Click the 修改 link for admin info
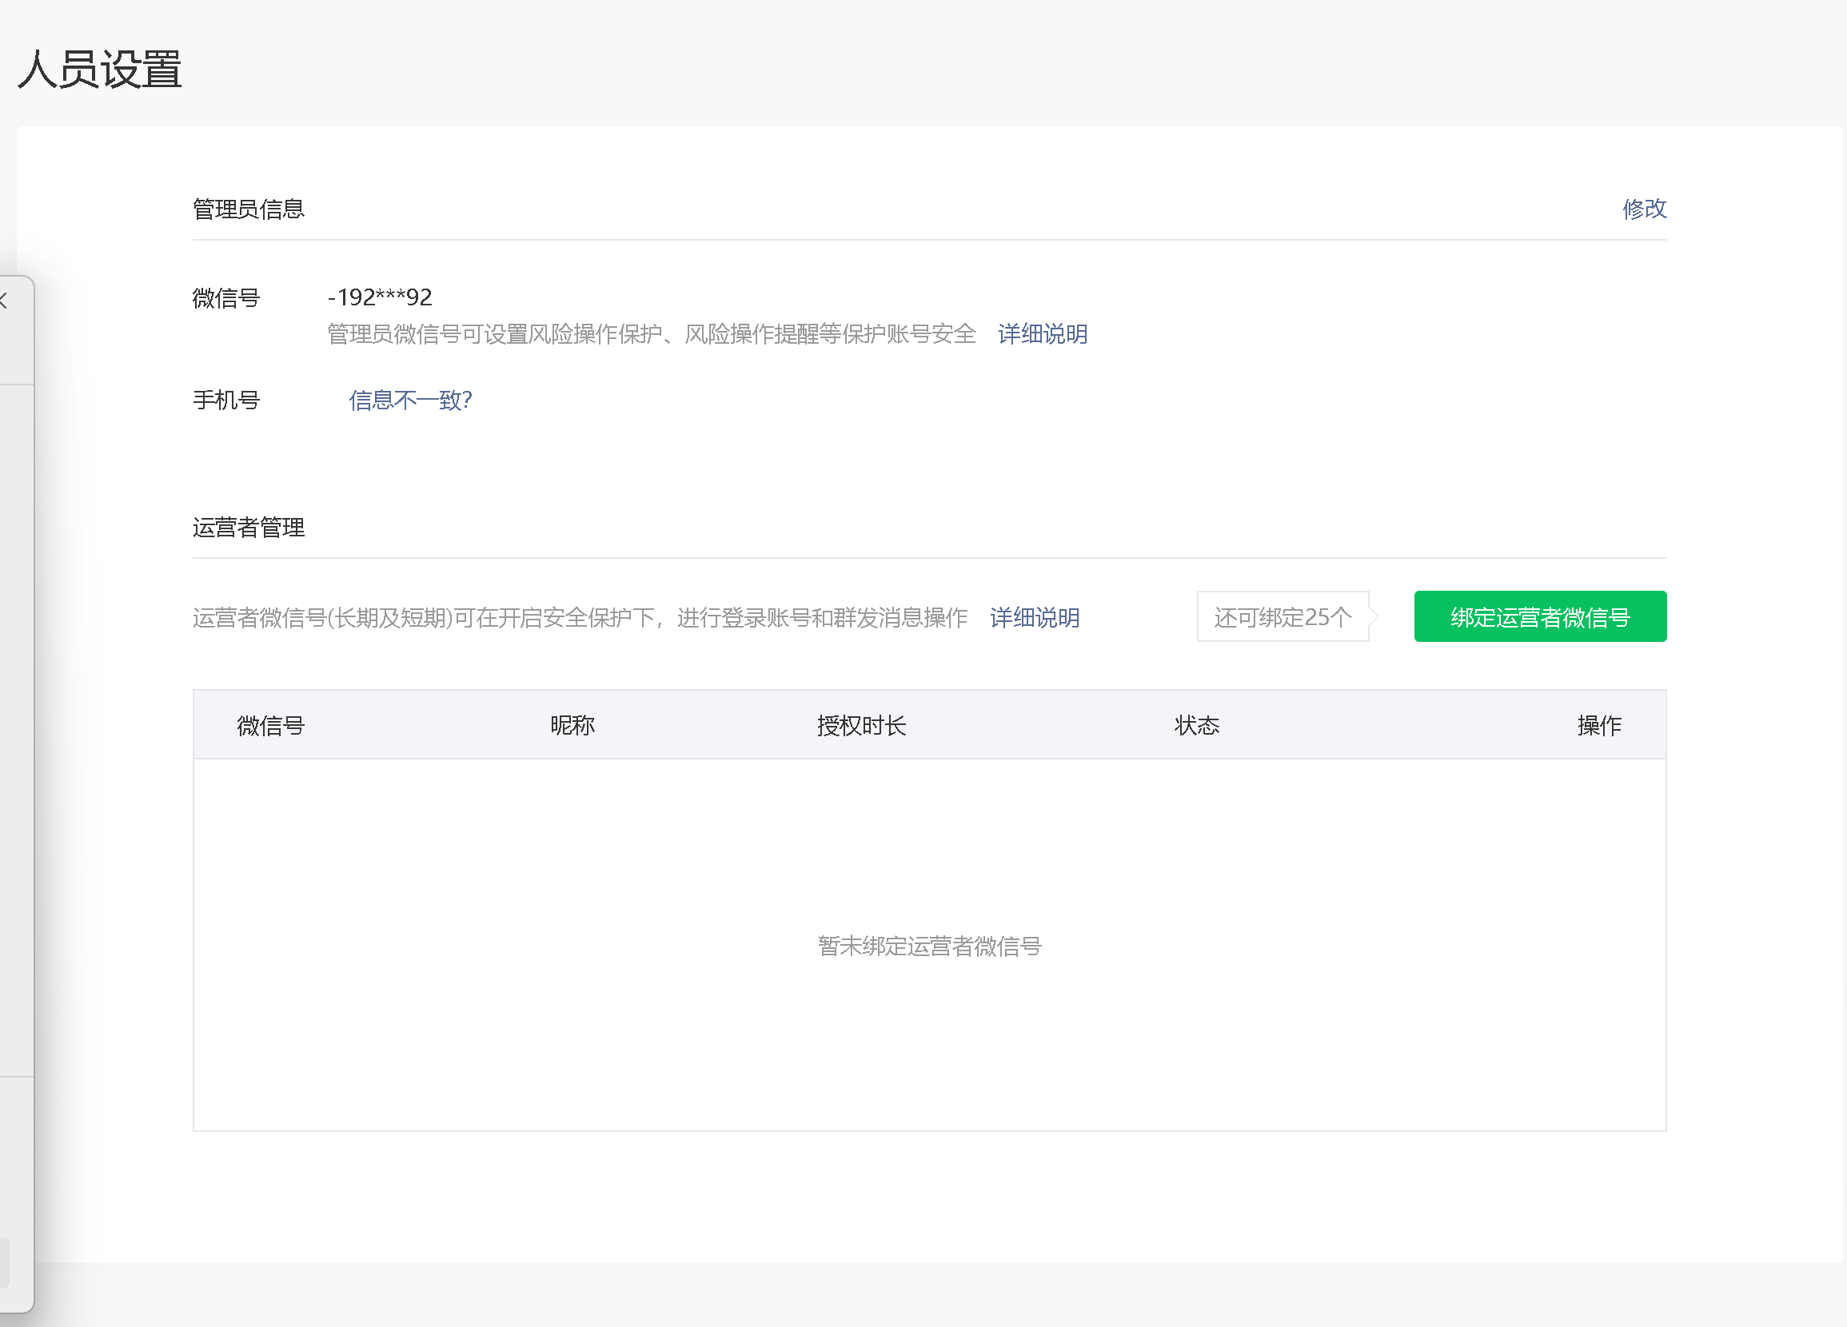The image size is (1847, 1327). [x=1643, y=209]
